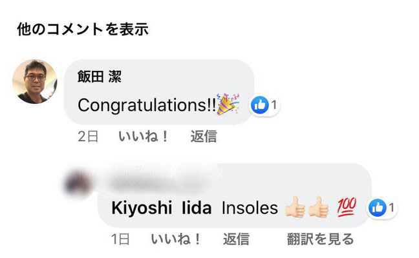View the like reaction icon on the Insoles reply
The image size is (419, 258).
[x=378, y=208]
